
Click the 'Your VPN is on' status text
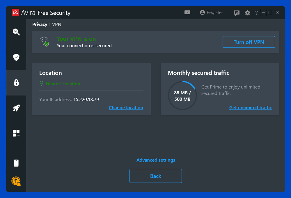76,39
